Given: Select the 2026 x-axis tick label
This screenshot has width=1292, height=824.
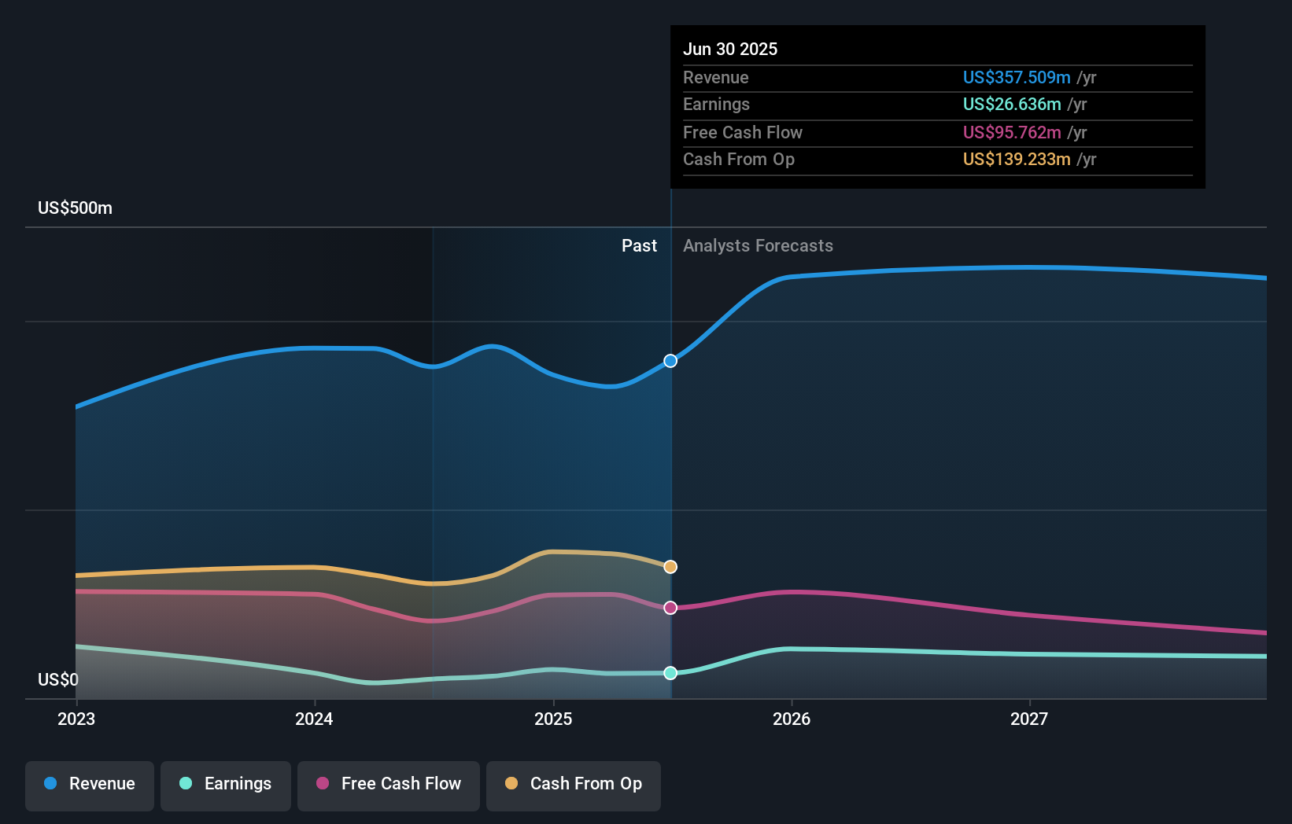Looking at the screenshot, I should (x=792, y=719).
